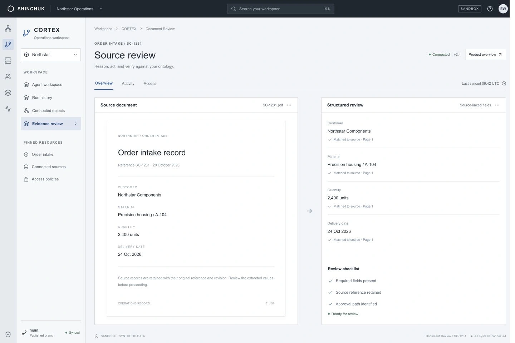Image resolution: width=515 pixels, height=343 pixels.
Task: Expand the Evidence review chevron
Action: [x=76, y=124]
